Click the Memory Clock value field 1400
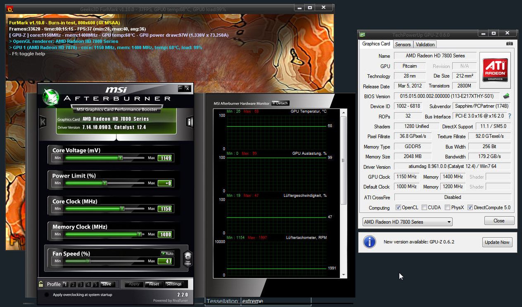This screenshot has height=307, width=522. coord(165,234)
